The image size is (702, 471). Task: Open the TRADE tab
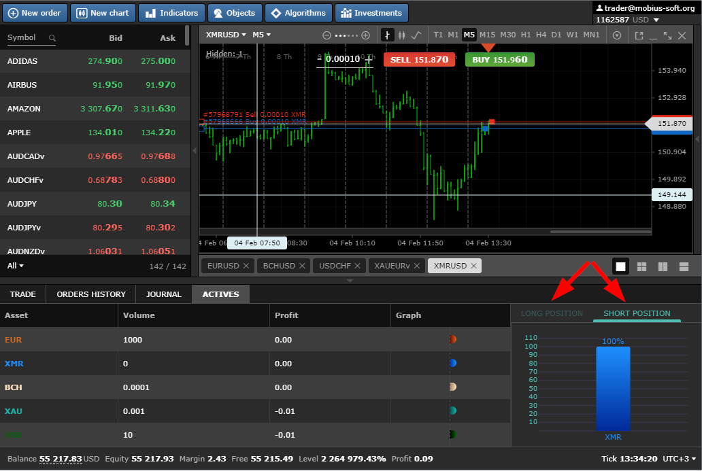(23, 294)
